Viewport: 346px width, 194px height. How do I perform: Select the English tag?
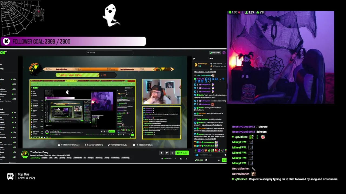[x=44, y=158]
